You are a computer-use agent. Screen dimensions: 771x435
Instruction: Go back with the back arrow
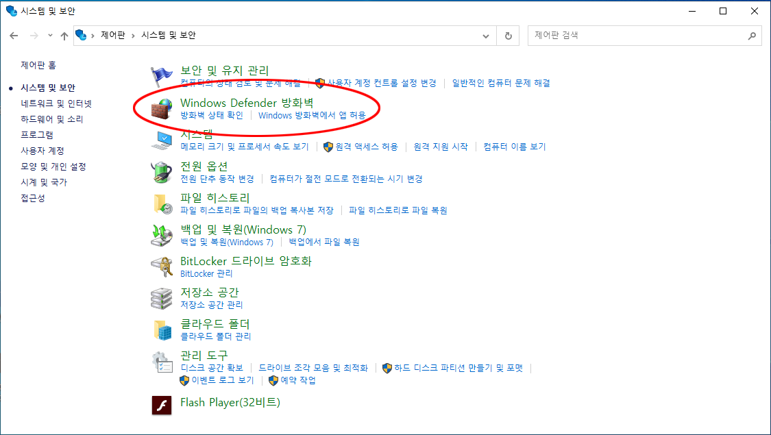point(14,36)
